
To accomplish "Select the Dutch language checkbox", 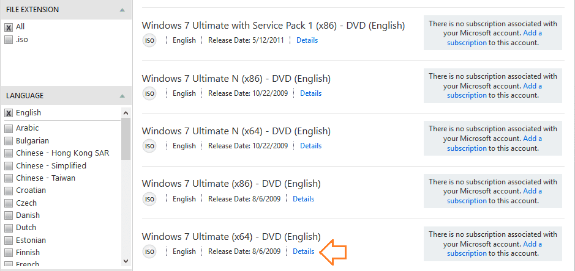I will point(9,228).
